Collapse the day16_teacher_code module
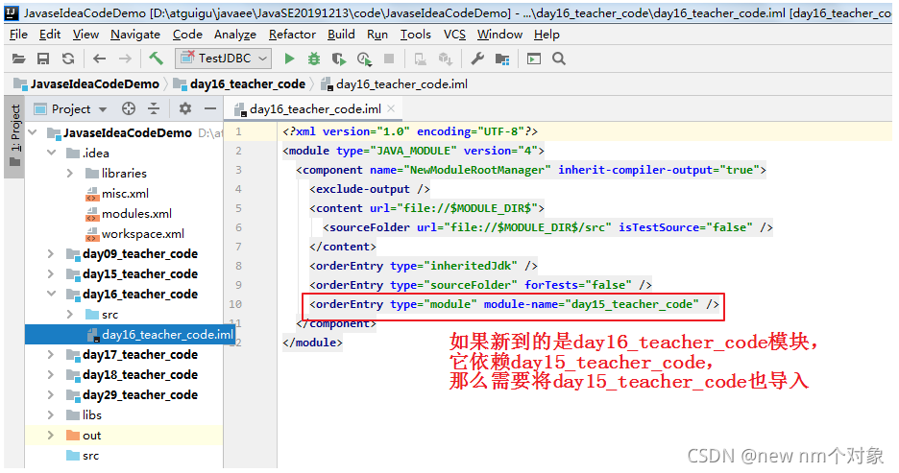The image size is (899, 473). click(52, 294)
